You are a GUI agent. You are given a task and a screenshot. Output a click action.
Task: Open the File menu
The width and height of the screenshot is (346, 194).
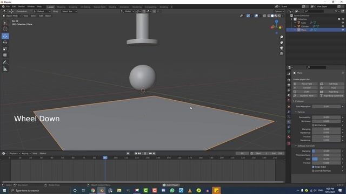click(x=8, y=6)
